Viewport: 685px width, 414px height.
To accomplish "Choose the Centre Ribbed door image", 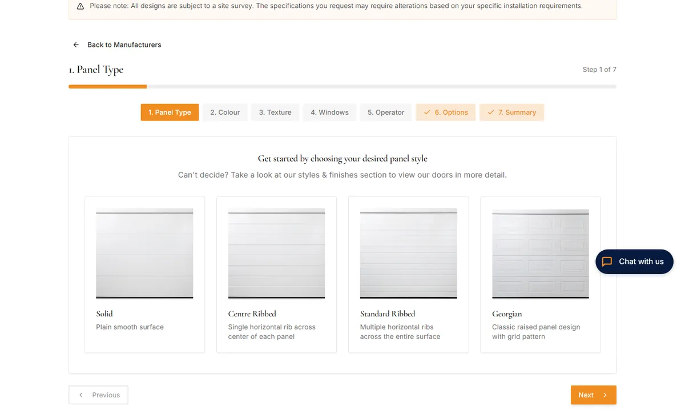I will (276, 254).
